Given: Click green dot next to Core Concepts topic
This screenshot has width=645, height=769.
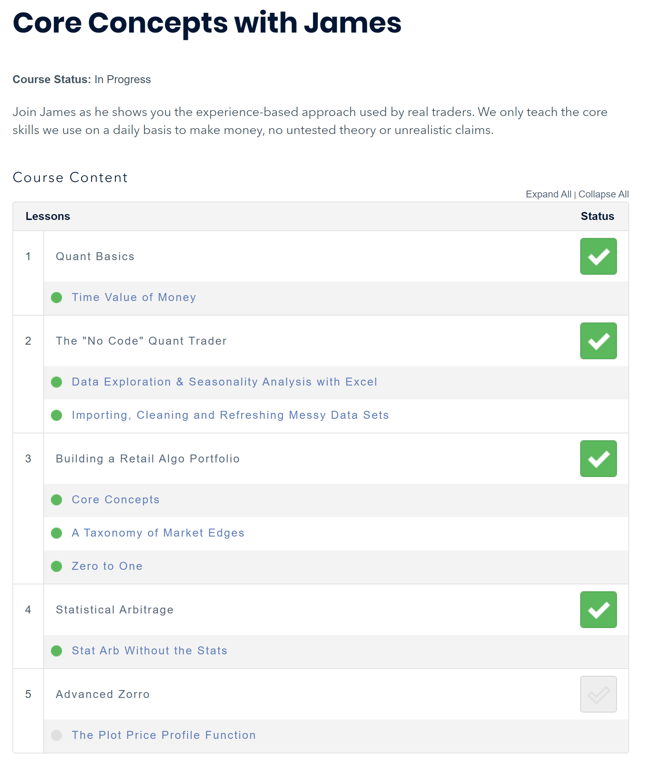Looking at the screenshot, I should pyautogui.click(x=56, y=500).
